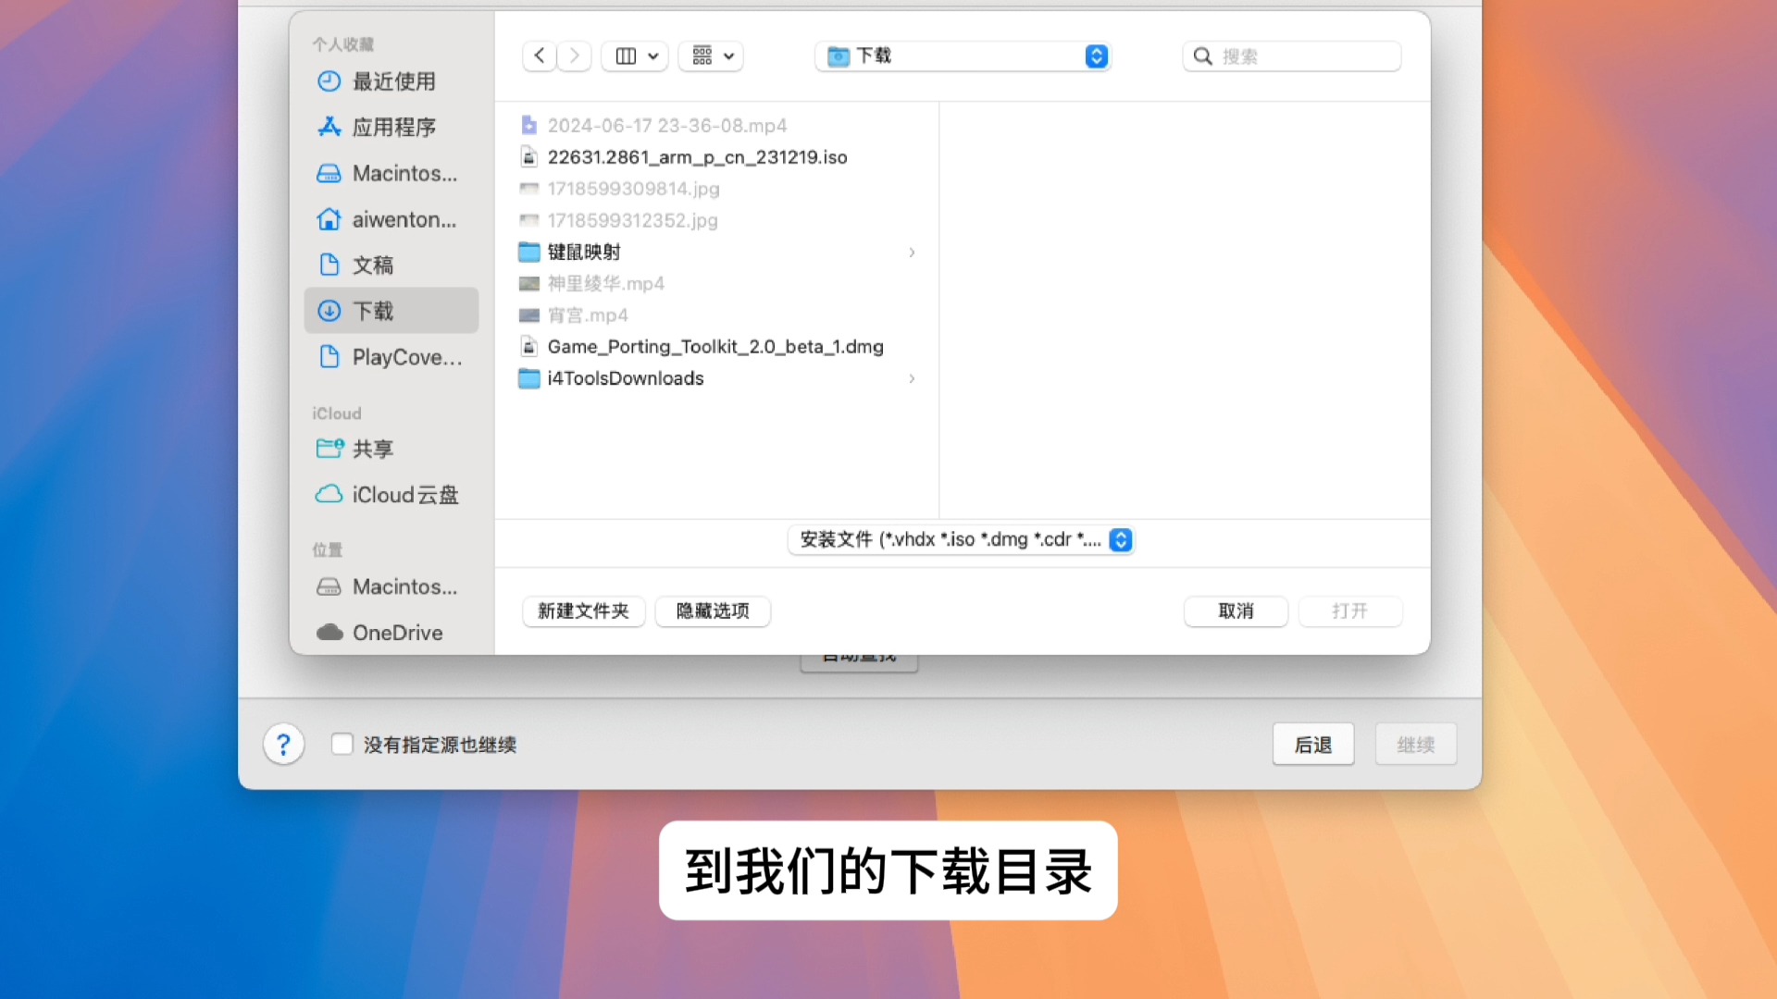Click the disk image icon of the .iso file
Screen dimensions: 1777x999
[528, 157]
